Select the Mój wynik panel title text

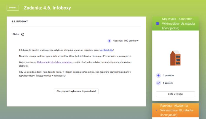[178, 24]
